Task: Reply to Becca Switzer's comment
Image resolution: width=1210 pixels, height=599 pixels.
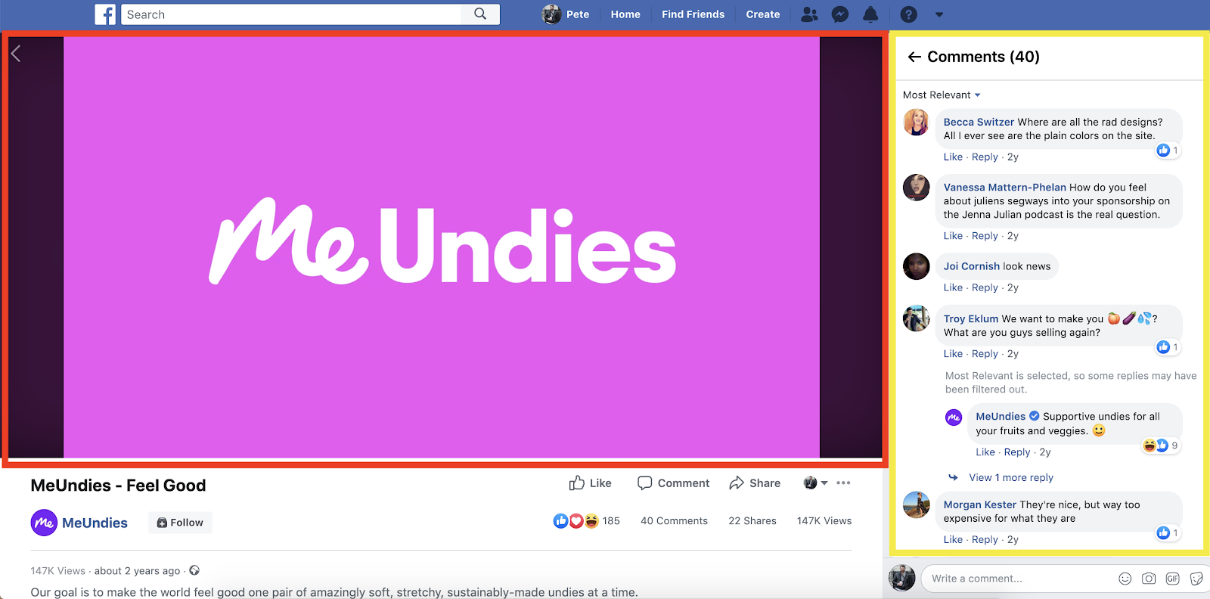Action: [985, 157]
